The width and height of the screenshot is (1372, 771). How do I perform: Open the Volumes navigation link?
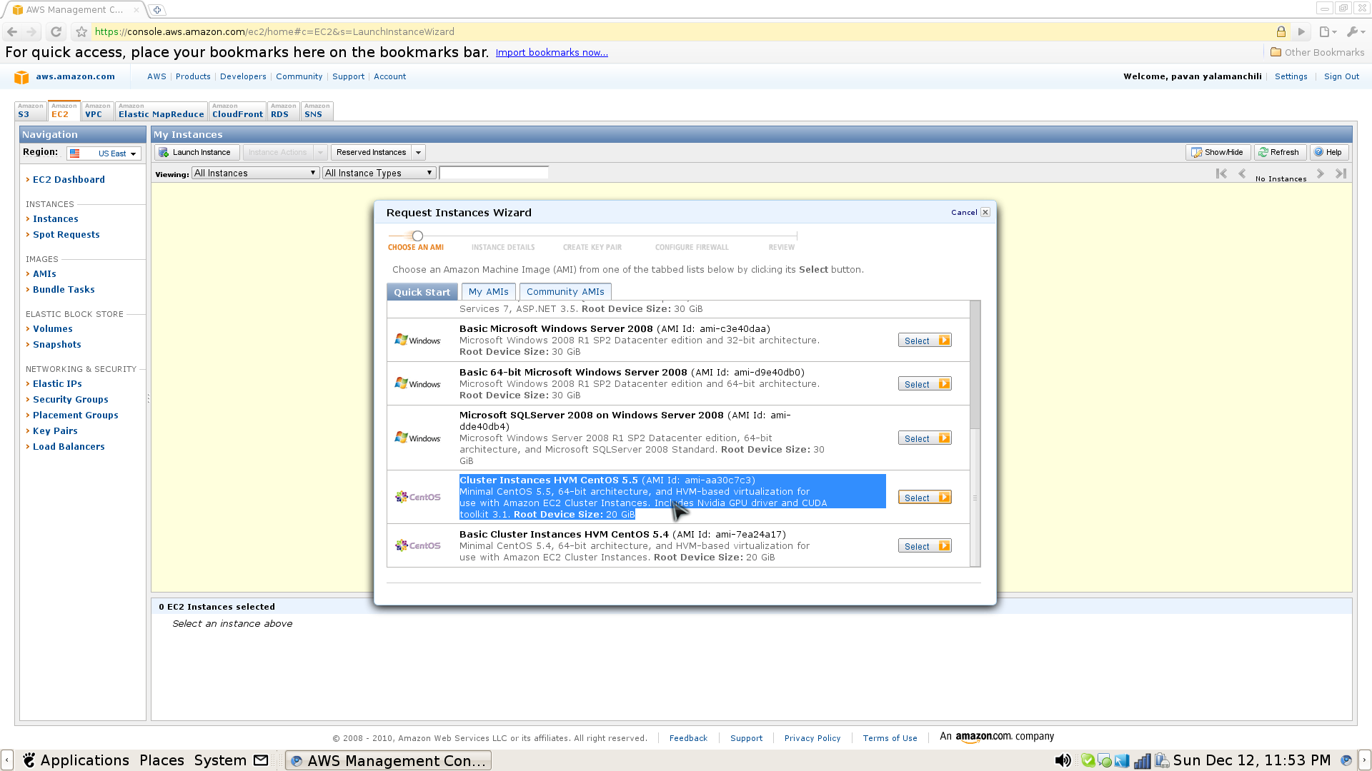pos(53,329)
